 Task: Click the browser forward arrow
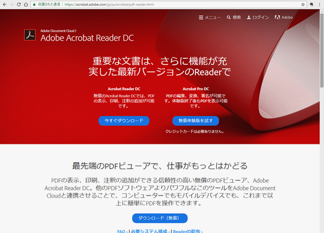pos(12,4)
